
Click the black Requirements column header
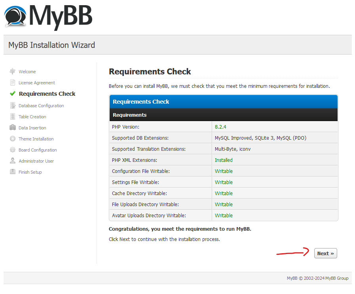[224, 115]
